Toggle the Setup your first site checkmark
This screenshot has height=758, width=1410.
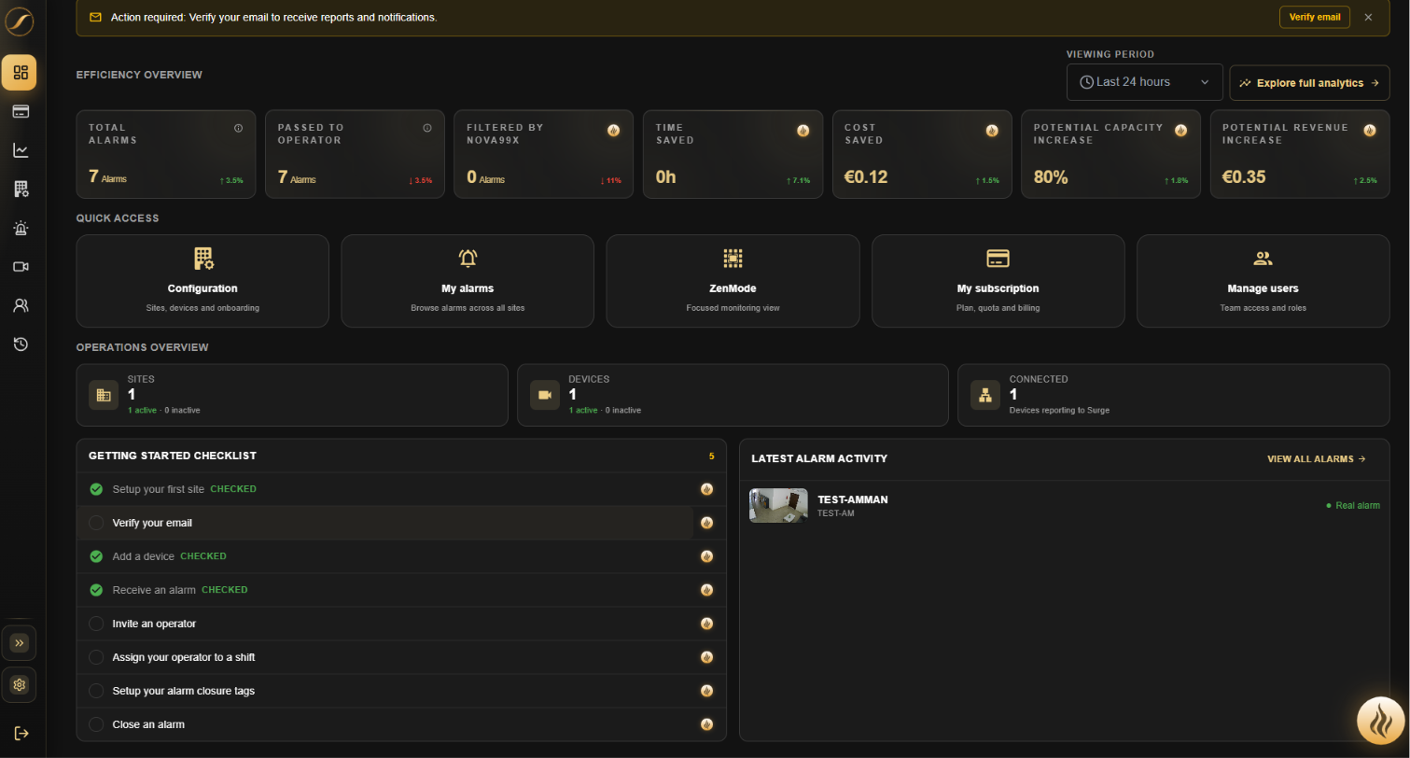pyautogui.click(x=96, y=489)
